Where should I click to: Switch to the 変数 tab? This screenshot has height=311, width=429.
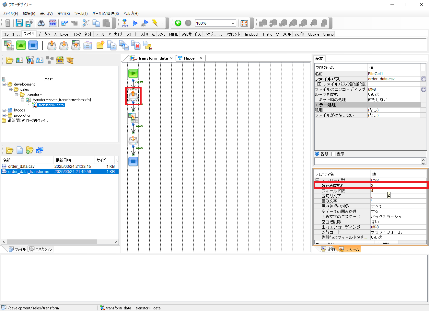tap(328, 249)
